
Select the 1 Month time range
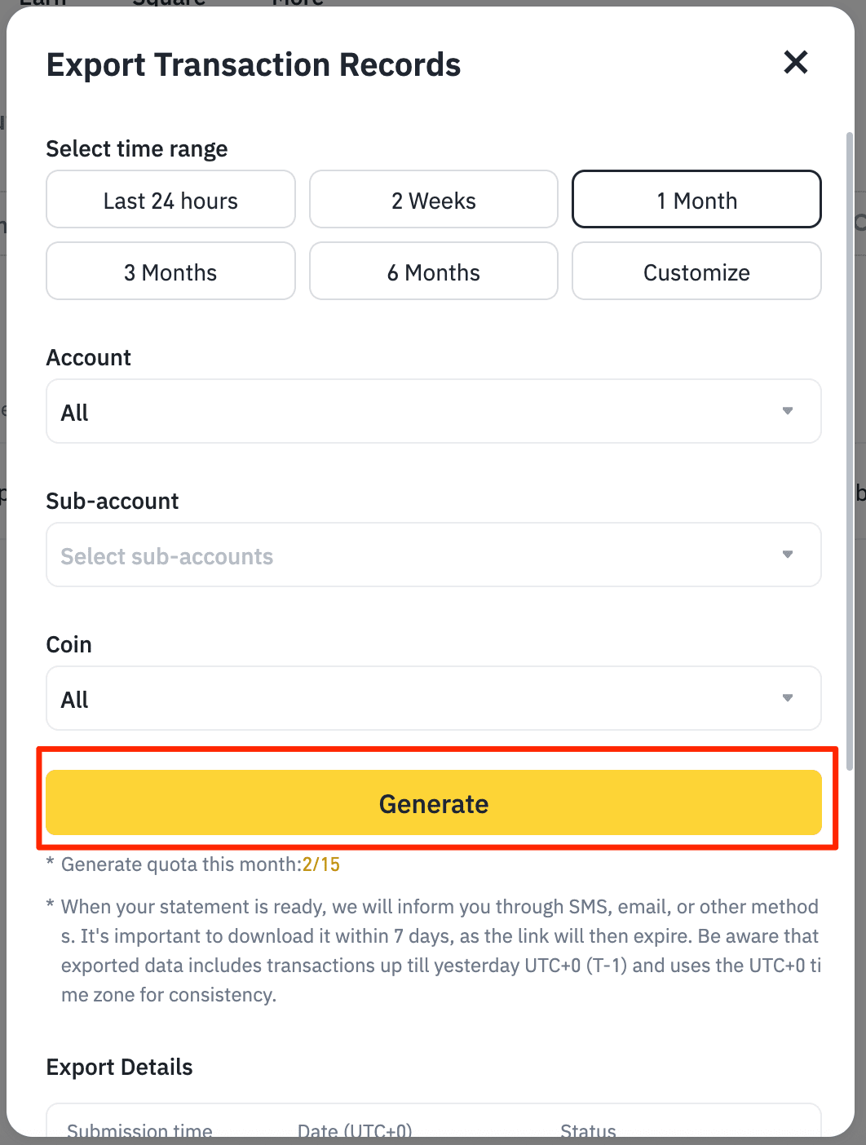pos(696,200)
